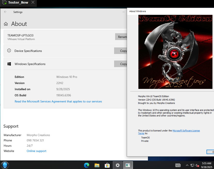The height and width of the screenshot is (169, 214).
Task: Go back using the Settings back arrow
Action: click(x=5, y=12)
